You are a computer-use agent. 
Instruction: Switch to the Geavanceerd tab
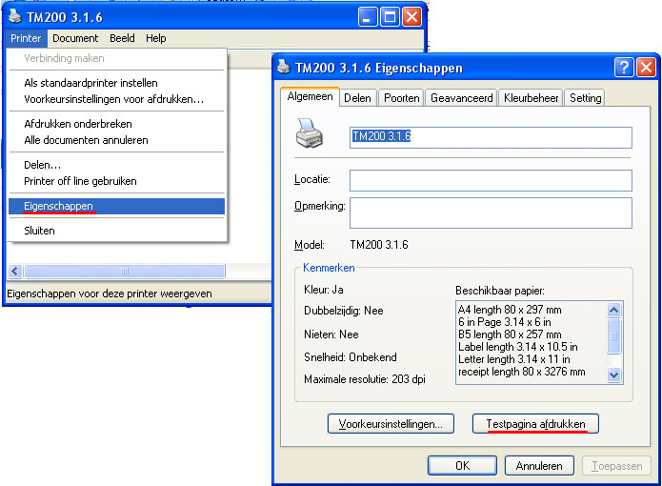coord(461,98)
